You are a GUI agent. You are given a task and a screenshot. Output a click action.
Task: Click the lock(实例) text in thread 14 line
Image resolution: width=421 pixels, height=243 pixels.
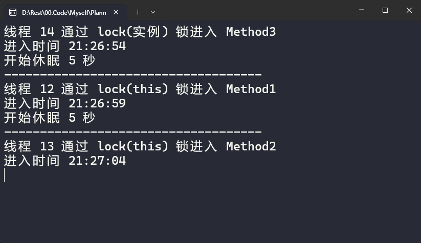coord(132,32)
